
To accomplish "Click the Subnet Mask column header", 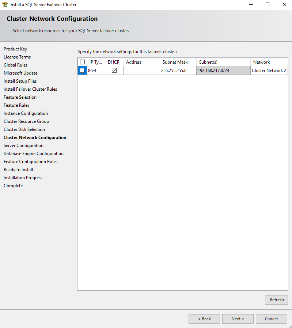I will click(x=178, y=62).
